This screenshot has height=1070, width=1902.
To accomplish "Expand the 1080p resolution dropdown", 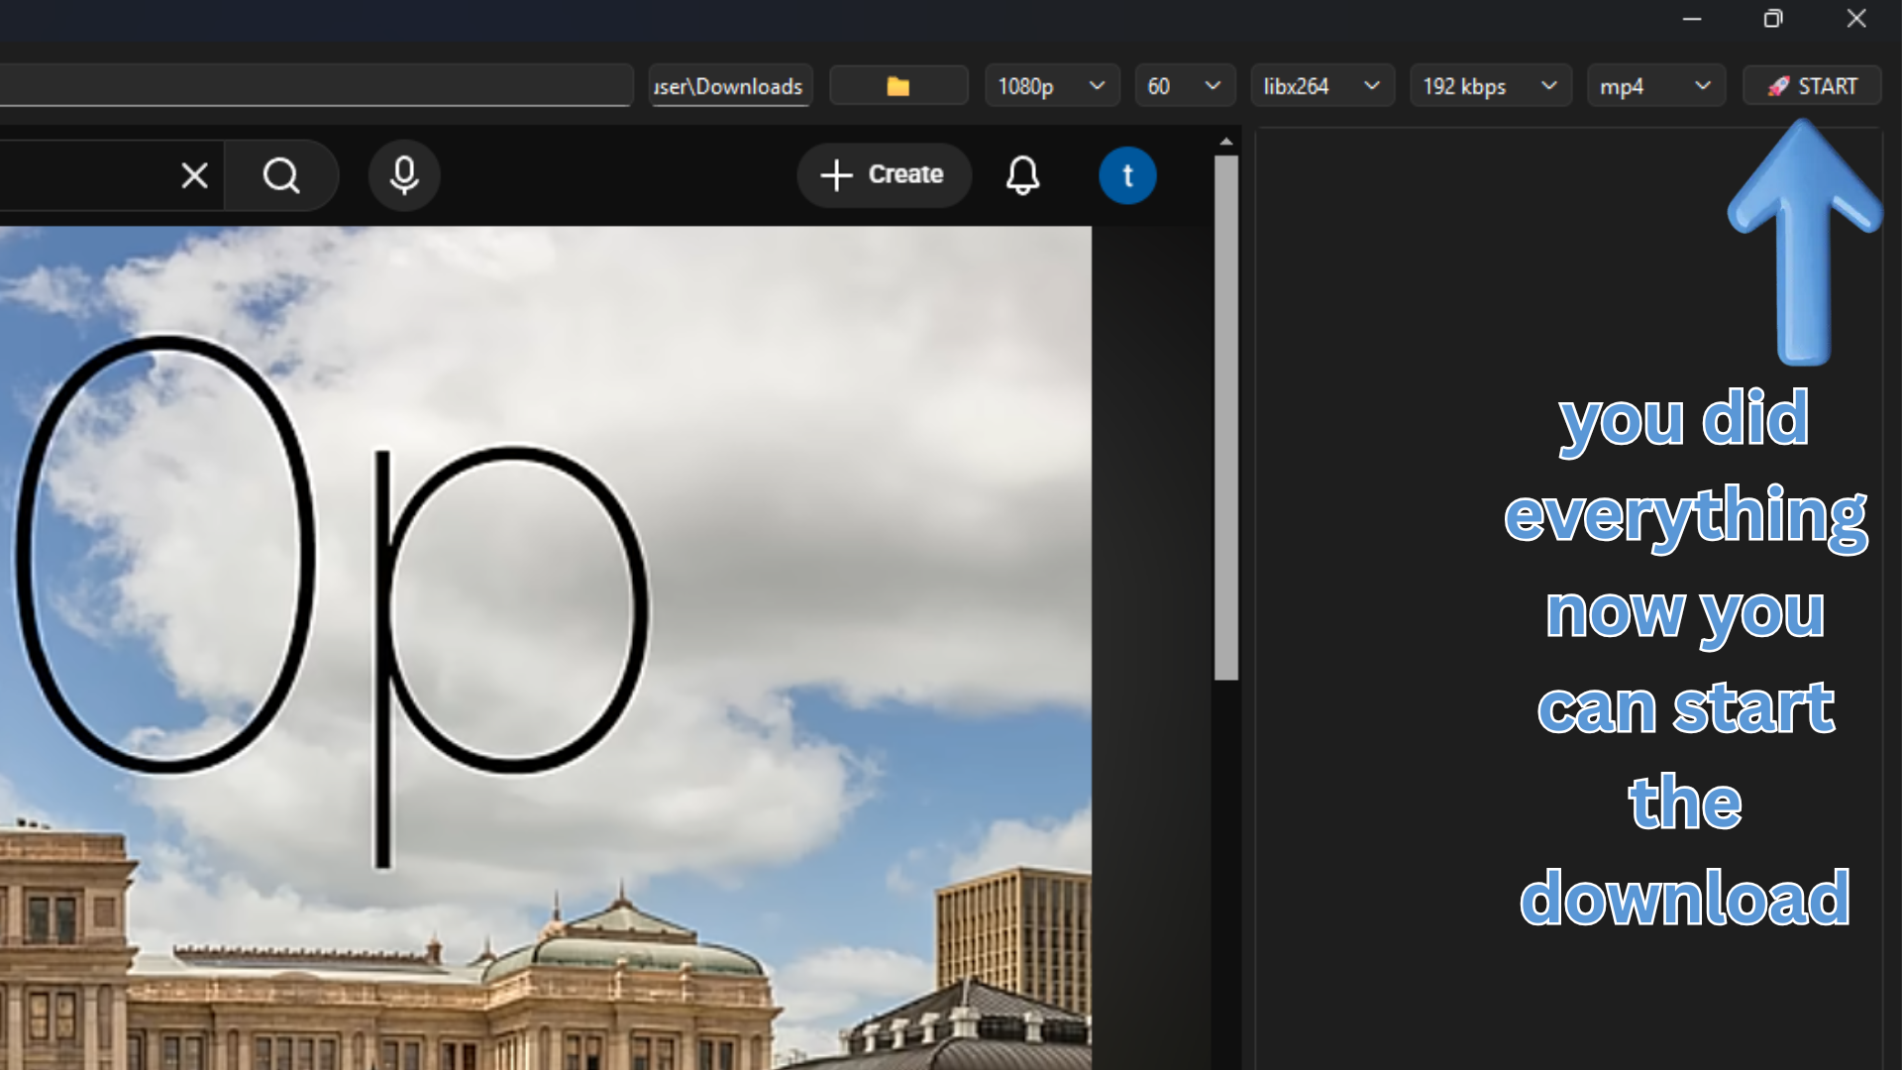I will (x=1051, y=86).
